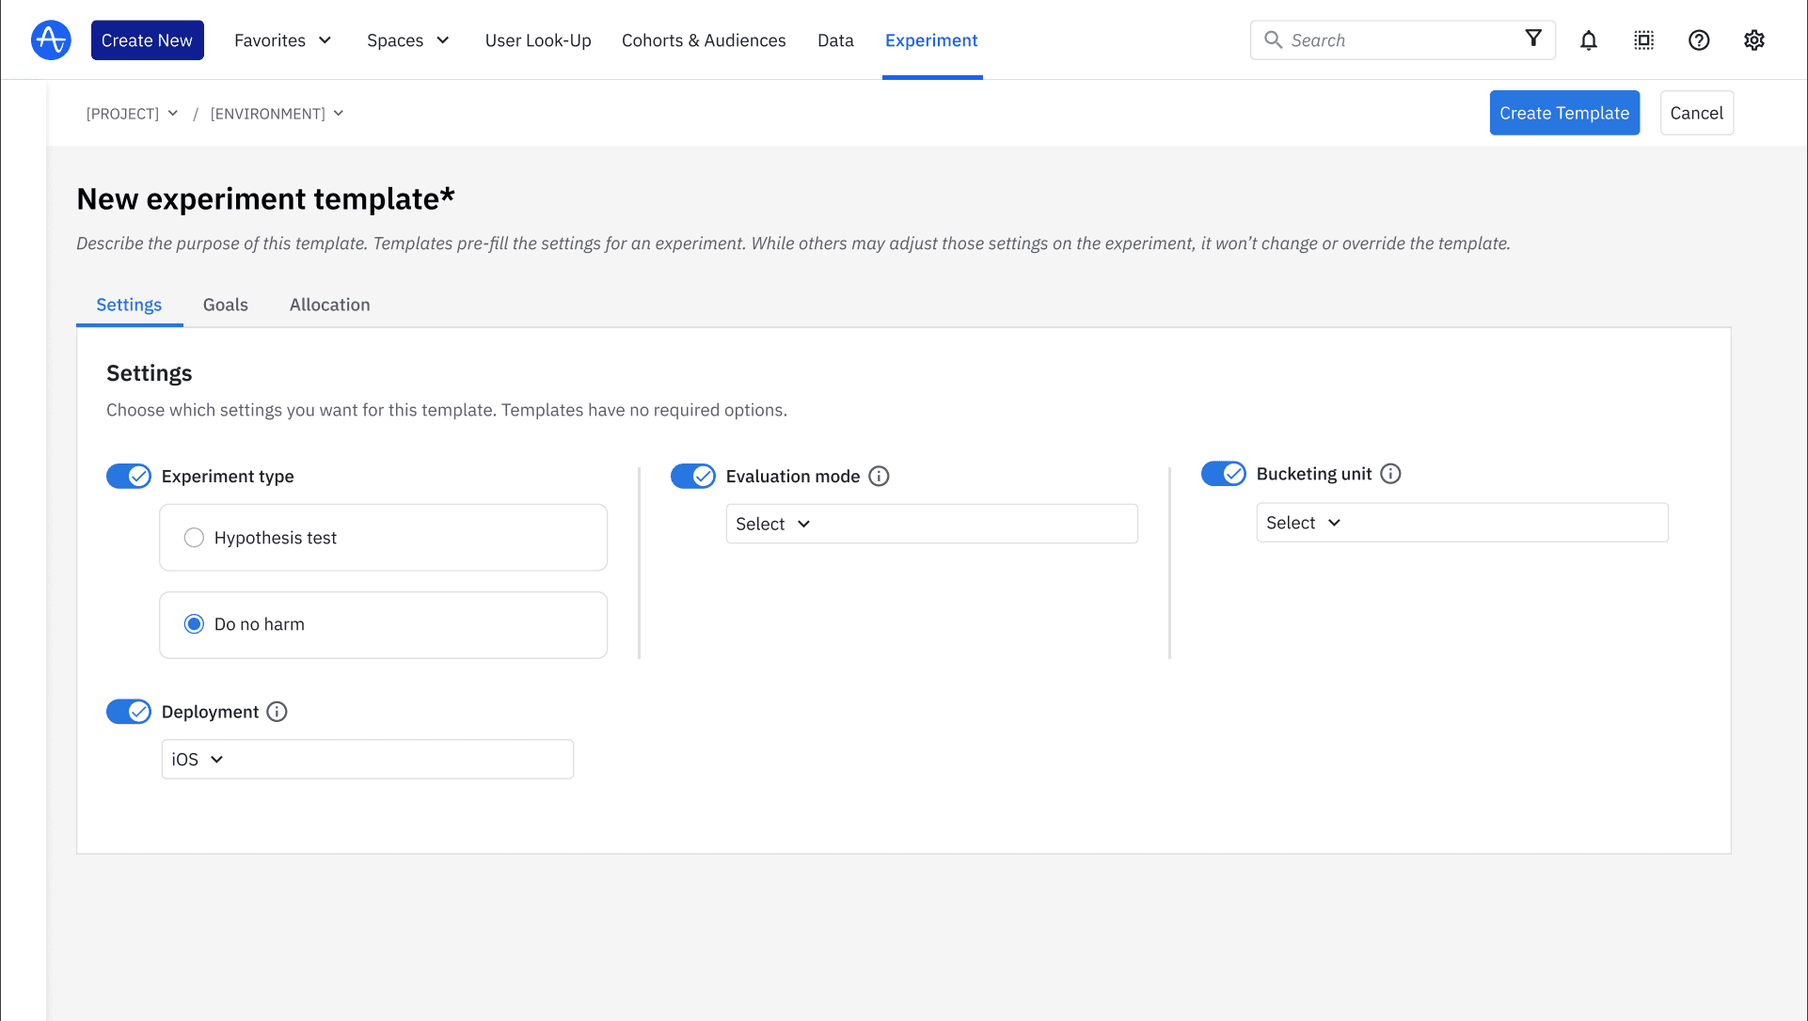Open the settings gear icon
The width and height of the screenshot is (1808, 1021).
pos(1753,39)
